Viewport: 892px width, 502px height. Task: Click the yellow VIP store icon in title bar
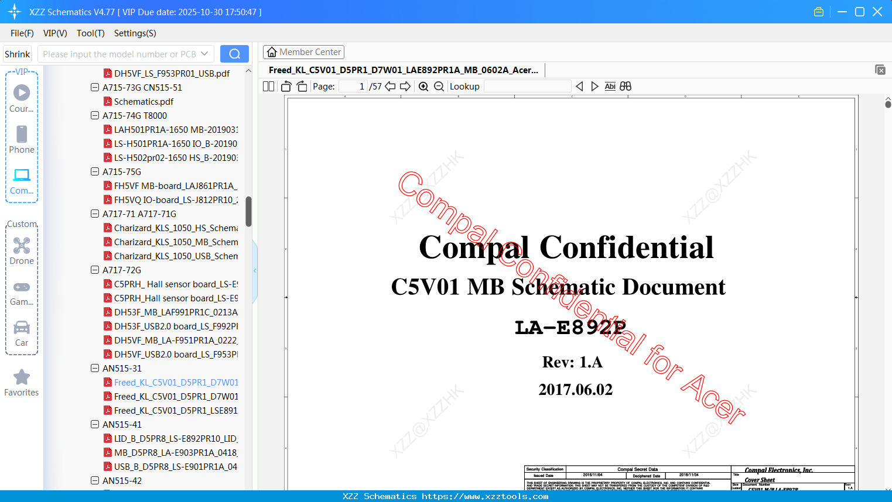819,12
